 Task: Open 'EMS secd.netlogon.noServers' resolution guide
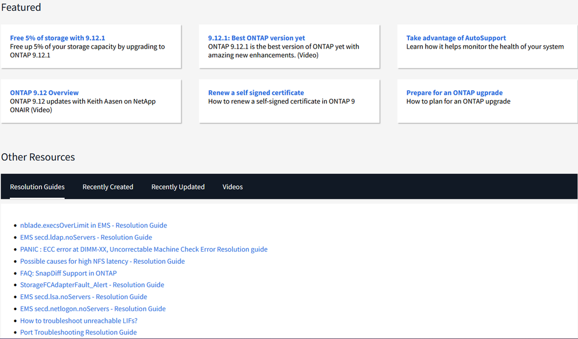click(x=93, y=309)
